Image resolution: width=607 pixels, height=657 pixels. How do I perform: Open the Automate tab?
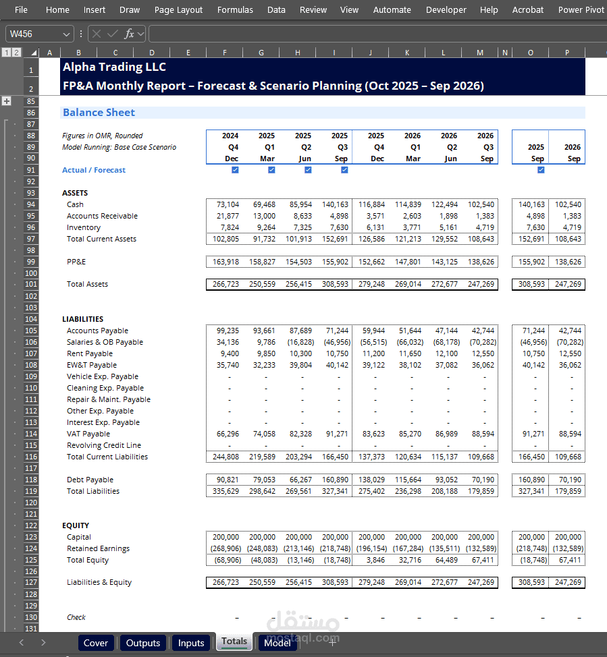tap(392, 9)
